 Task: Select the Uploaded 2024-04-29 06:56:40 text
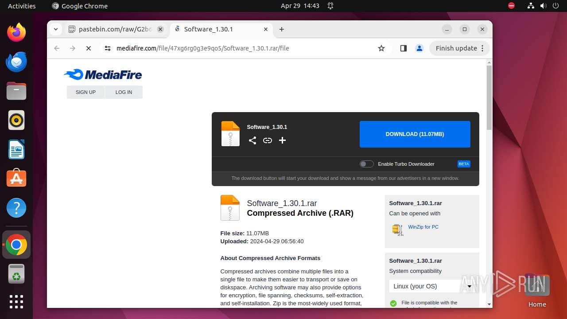pos(262,241)
